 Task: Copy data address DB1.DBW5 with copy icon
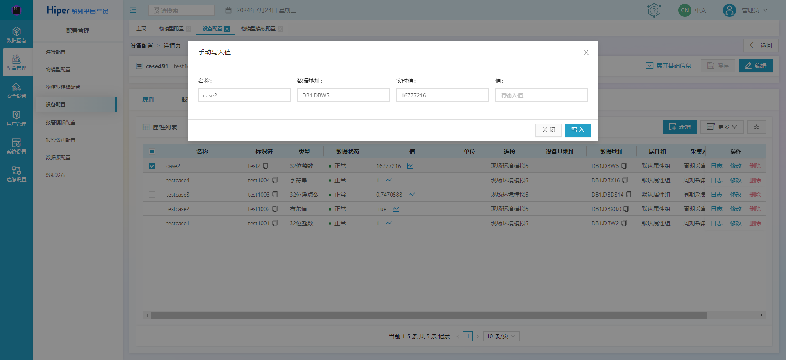coord(624,166)
